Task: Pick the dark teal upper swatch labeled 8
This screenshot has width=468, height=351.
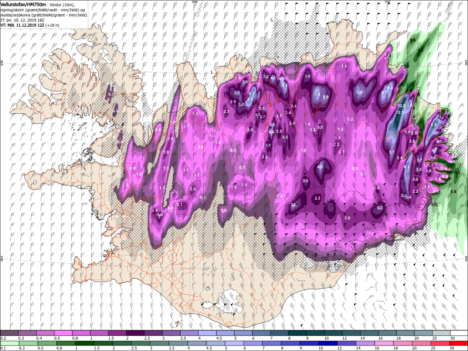Action: pyautogui.click(x=297, y=333)
